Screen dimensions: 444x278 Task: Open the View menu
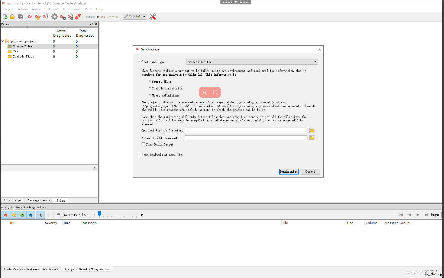point(88,9)
